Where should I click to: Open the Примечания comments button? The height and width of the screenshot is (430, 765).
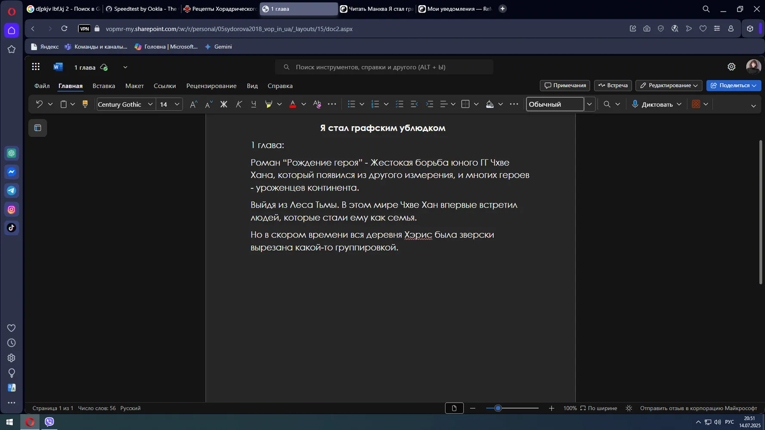click(x=565, y=85)
